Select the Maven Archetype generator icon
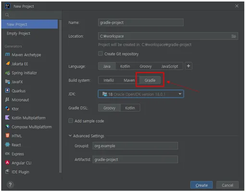The image size is (246, 192). (x=7, y=54)
